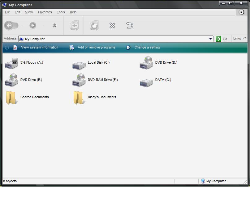Select the DATA (G:) drive icon
Screen dimensions: 250x210
(x=146, y=82)
